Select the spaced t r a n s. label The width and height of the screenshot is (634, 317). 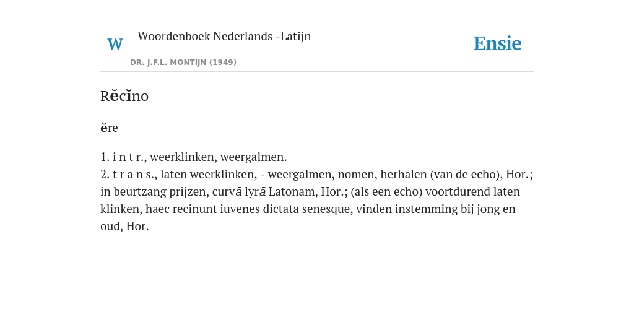134,174
